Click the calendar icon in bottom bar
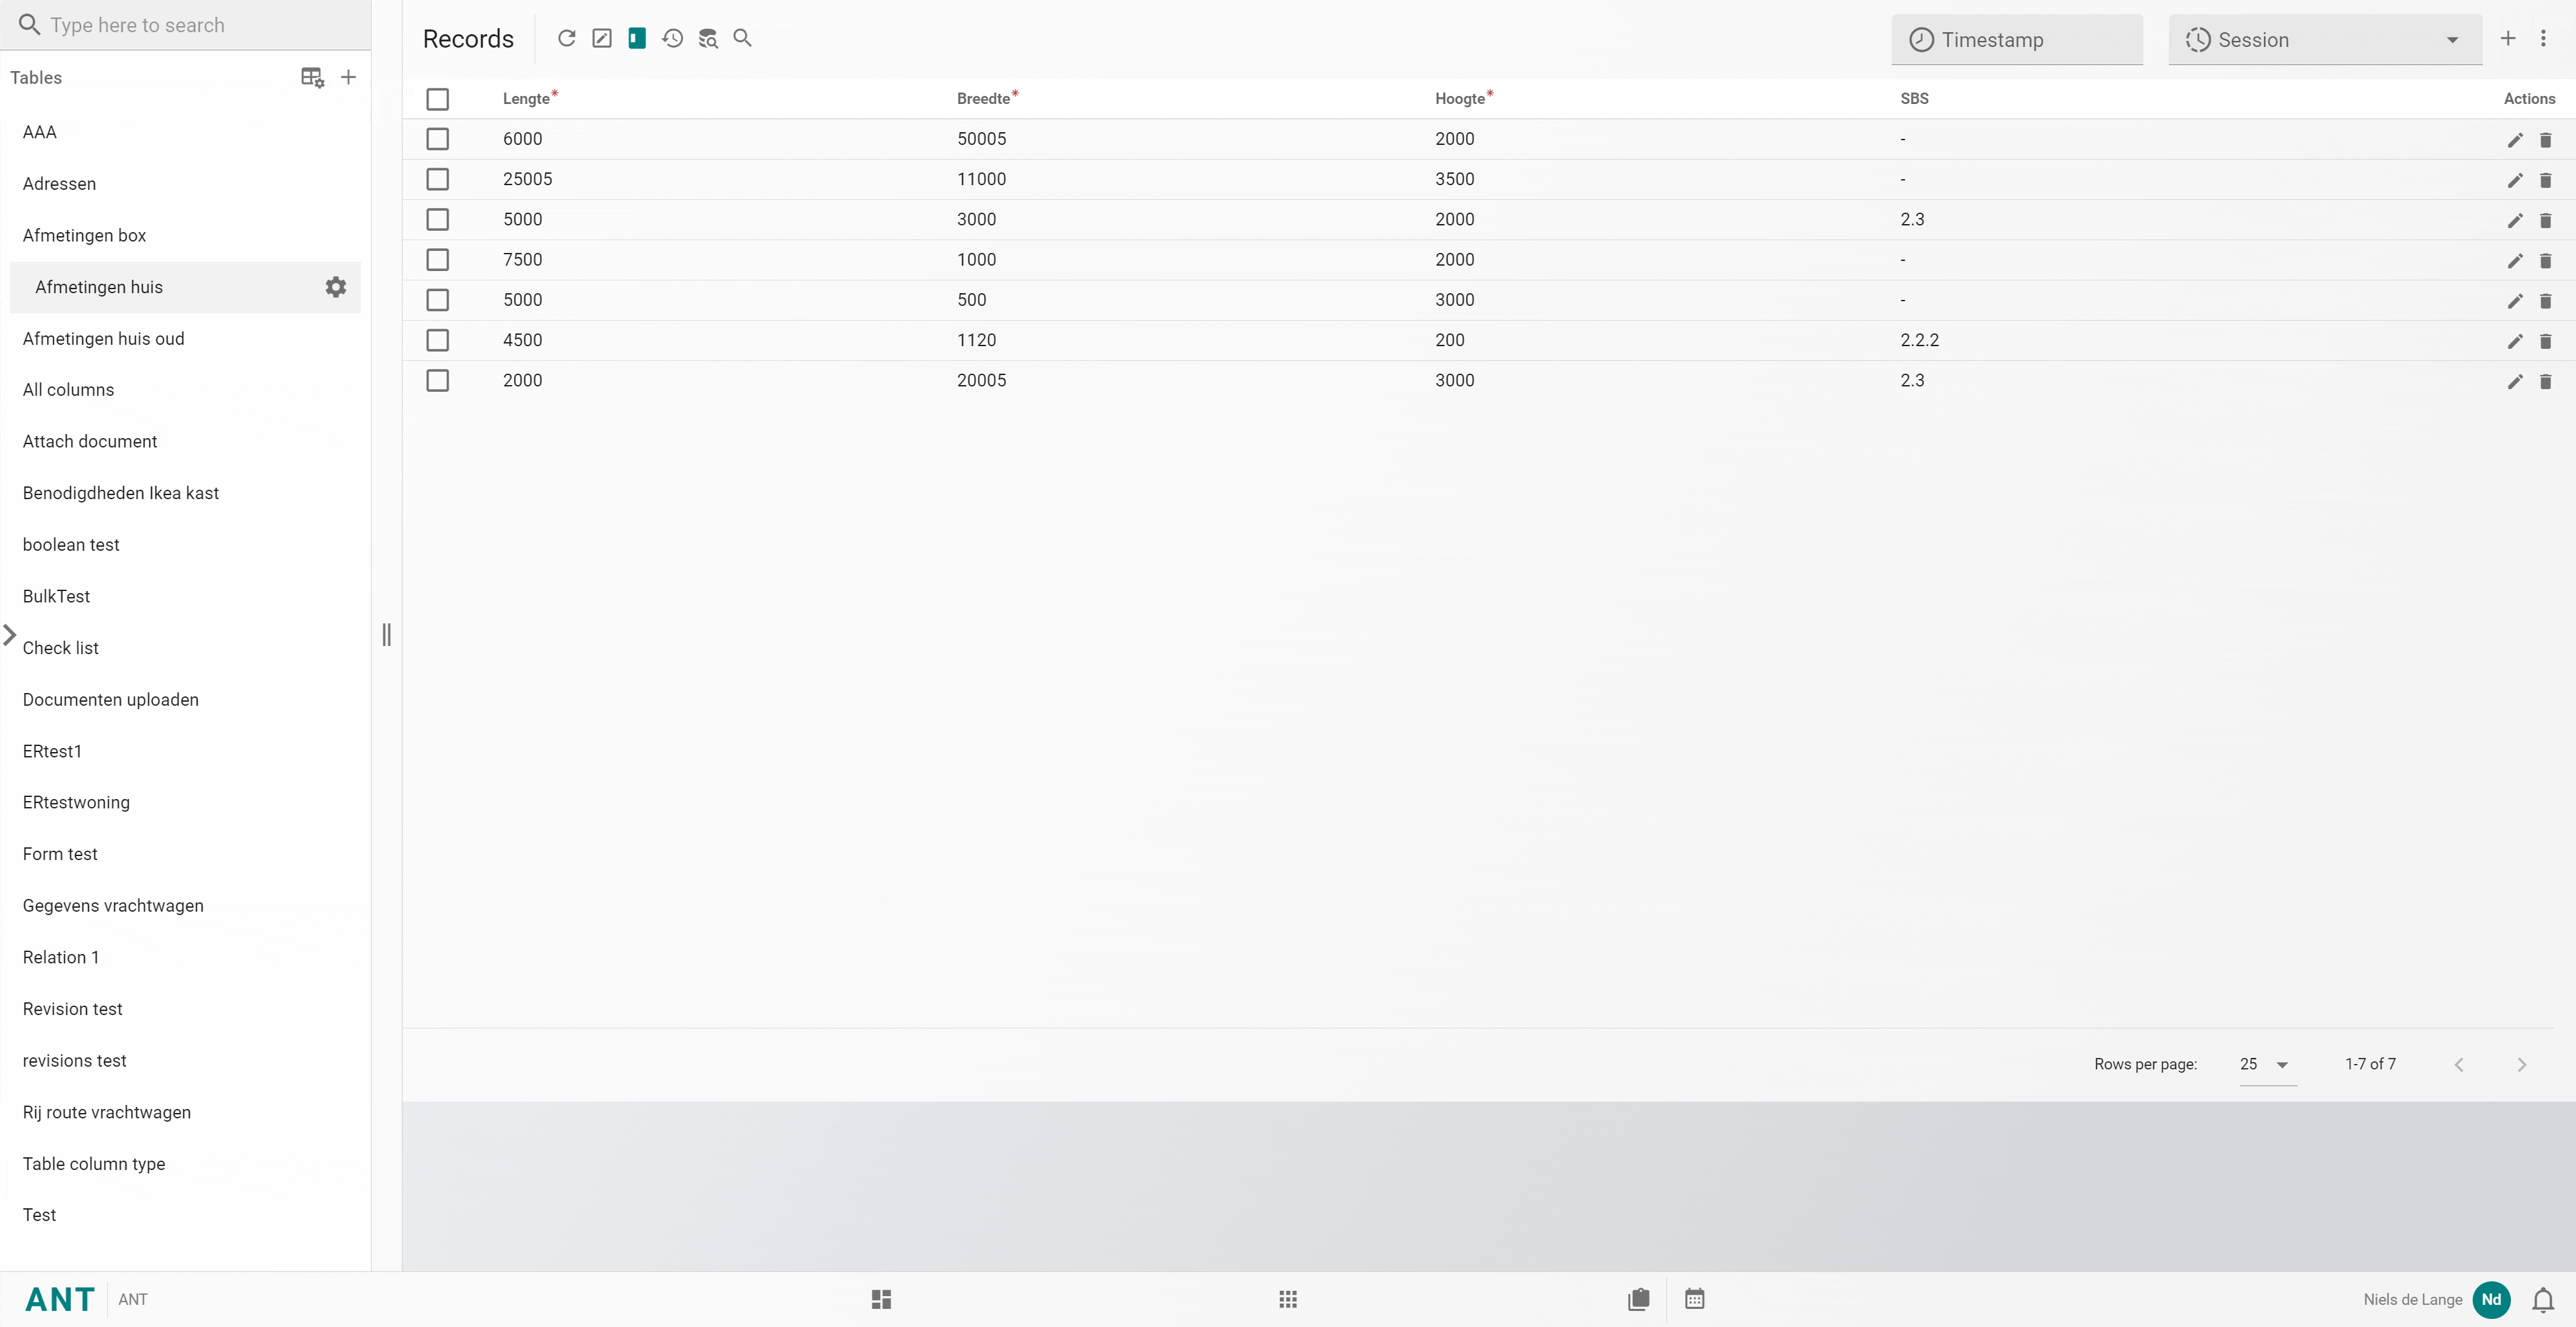The image size is (2576, 1327). (1694, 1299)
